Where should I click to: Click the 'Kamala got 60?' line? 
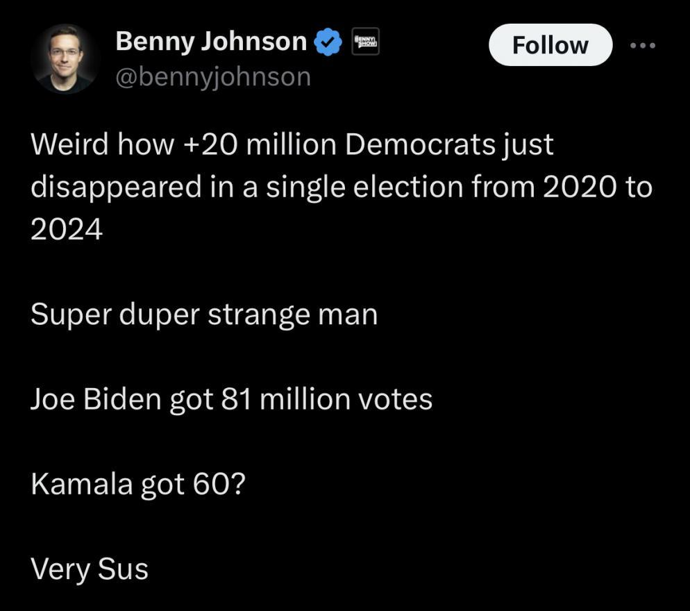[x=137, y=484]
